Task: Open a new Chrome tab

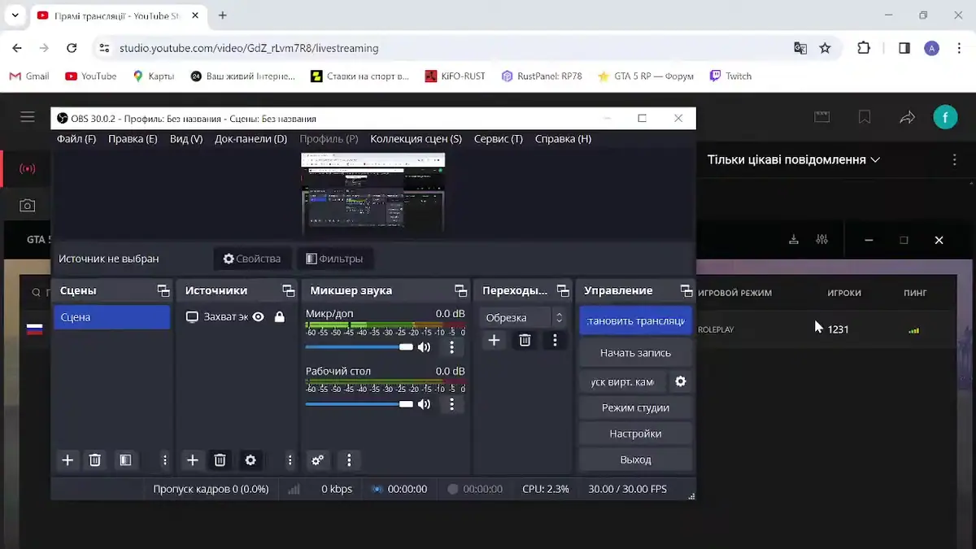Action: pyautogui.click(x=222, y=15)
